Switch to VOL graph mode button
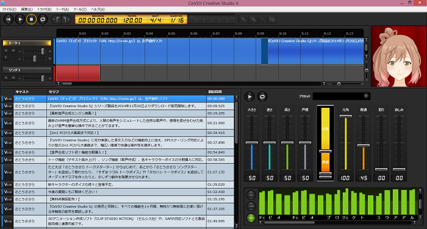This screenshot has height=229, width=427. click(251, 195)
